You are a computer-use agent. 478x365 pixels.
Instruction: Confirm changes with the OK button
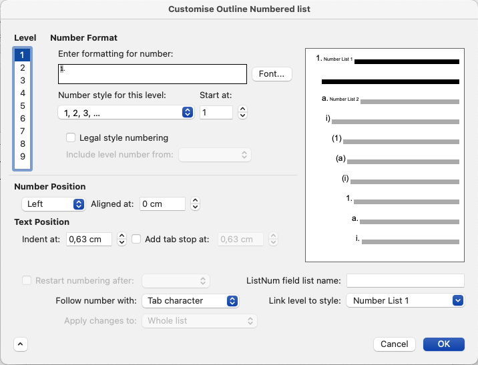coord(443,344)
